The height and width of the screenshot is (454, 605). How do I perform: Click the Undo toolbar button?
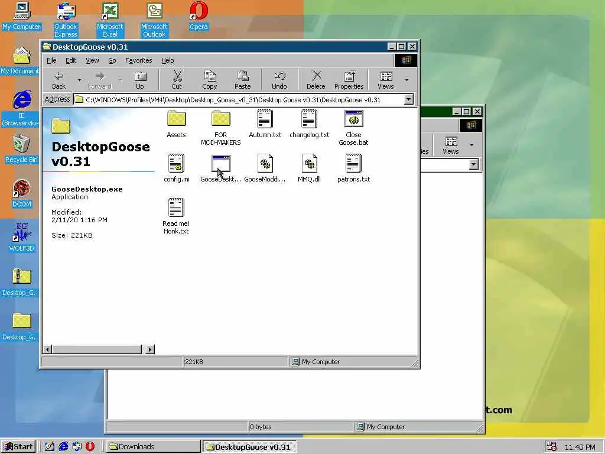279,80
